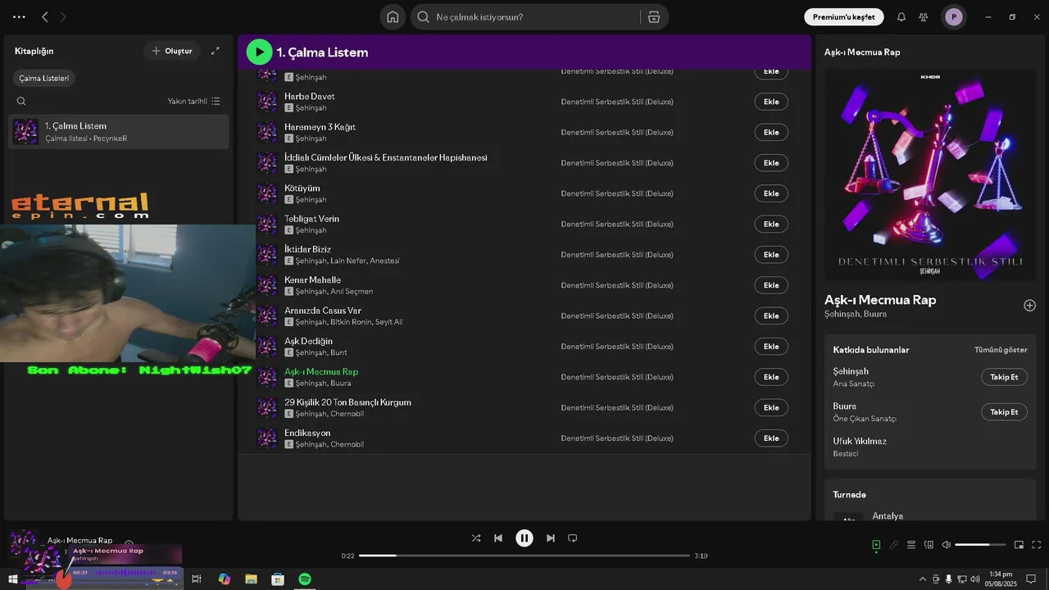Add 'Aranızda Casus Var' with Ekle button
The width and height of the screenshot is (1049, 590).
[771, 315]
